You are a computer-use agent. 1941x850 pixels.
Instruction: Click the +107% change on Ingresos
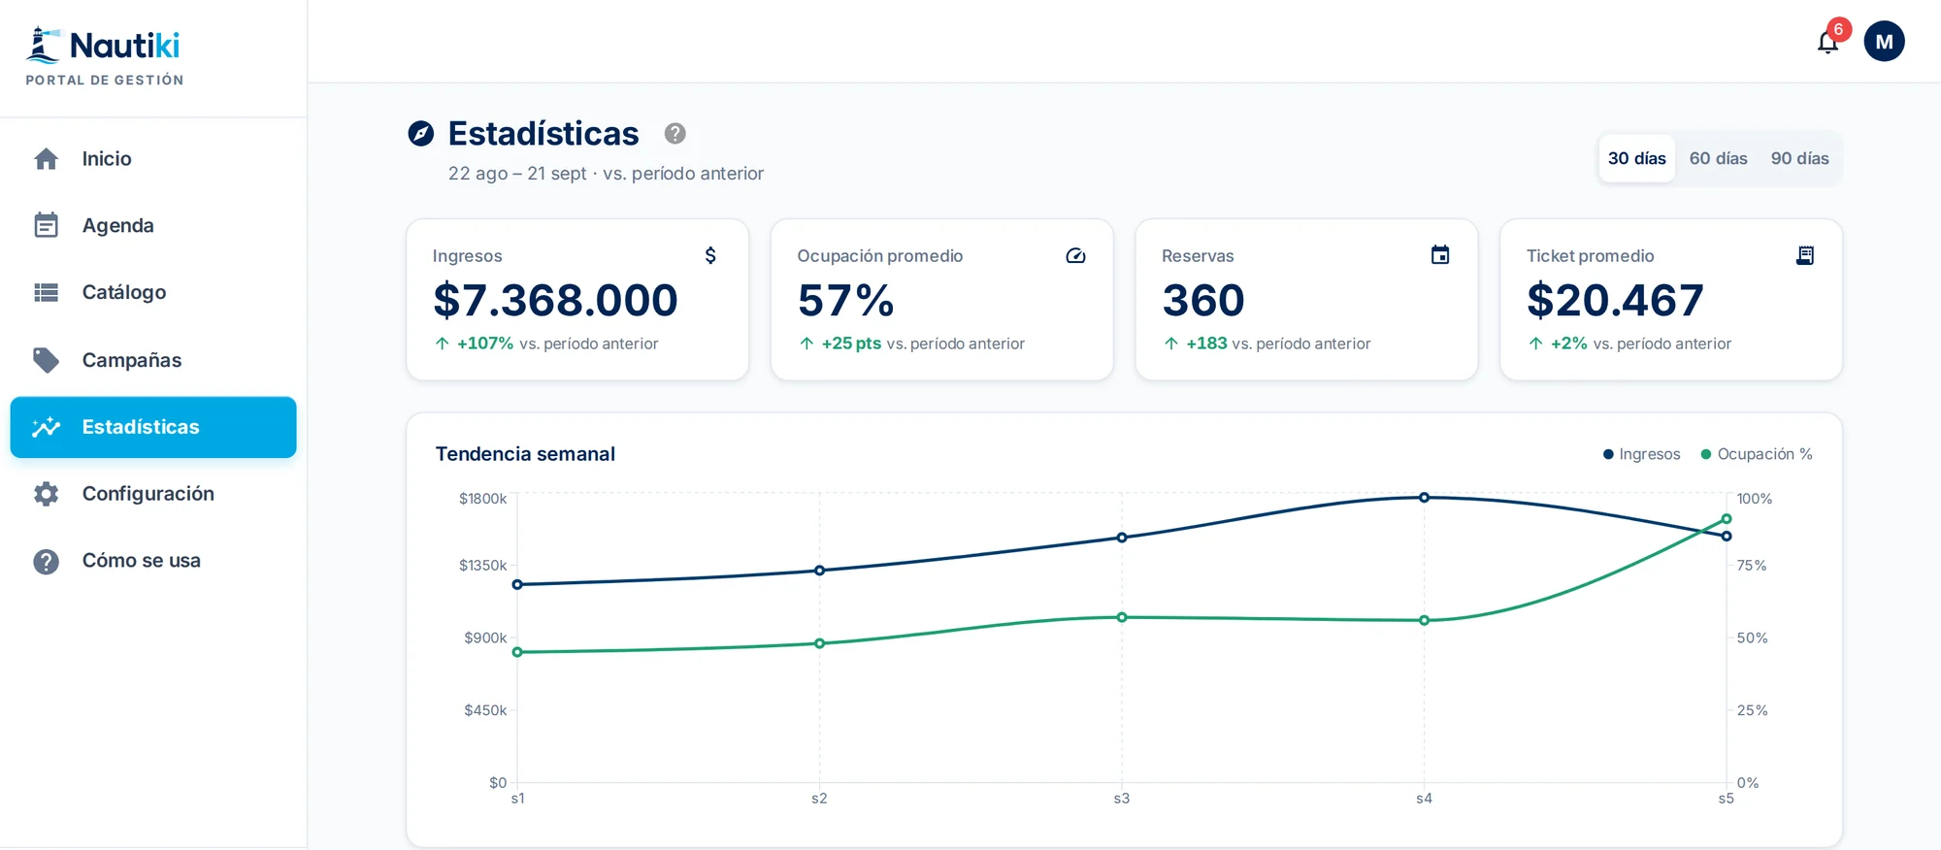485,343
